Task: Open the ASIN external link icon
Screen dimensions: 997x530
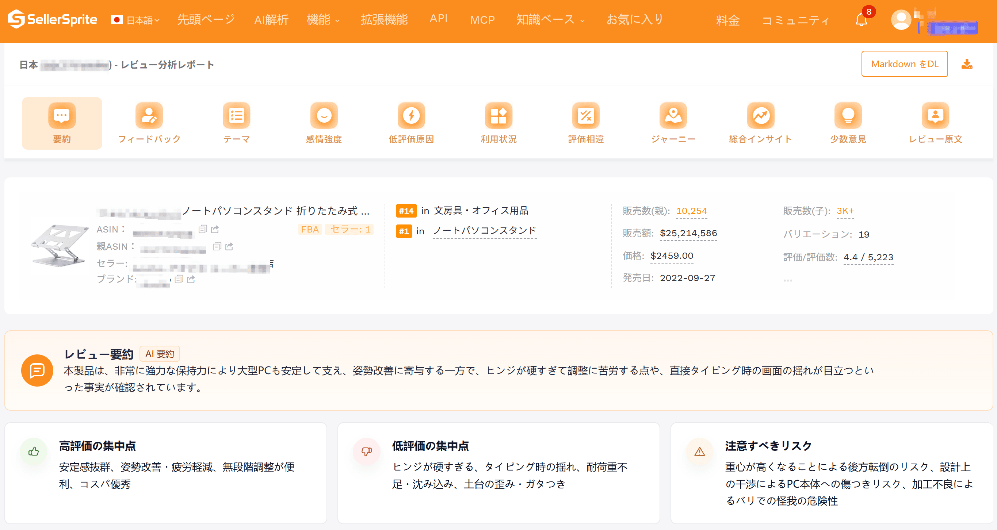Action: (x=215, y=229)
